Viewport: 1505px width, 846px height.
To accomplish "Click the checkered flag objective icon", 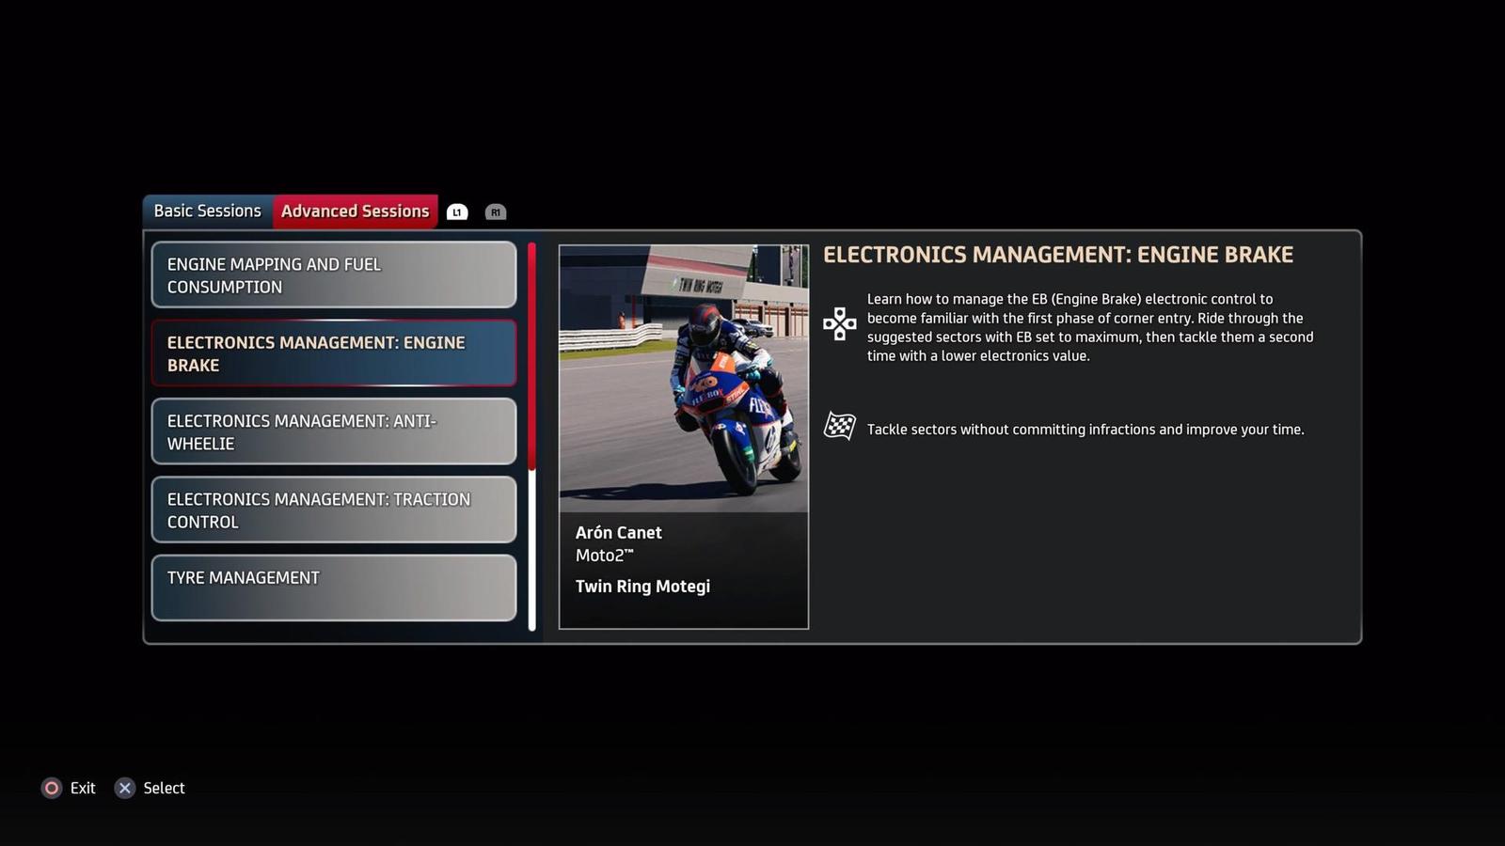I will pyautogui.click(x=839, y=427).
